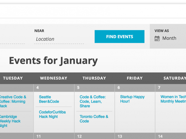Open Cambridge Weekly Hack Night event
The width and height of the screenshot is (186, 139).
(x=10, y=121)
